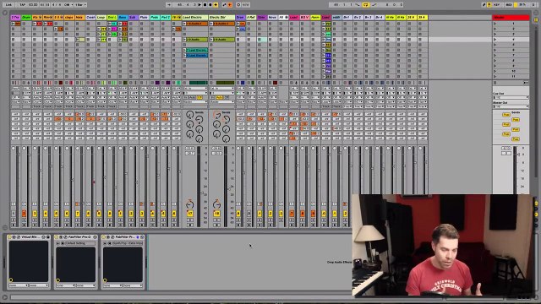Viewport: 541px width, 304px height.
Task: Toggle the Punch-In switch left of Loop
Action: click(357, 5)
